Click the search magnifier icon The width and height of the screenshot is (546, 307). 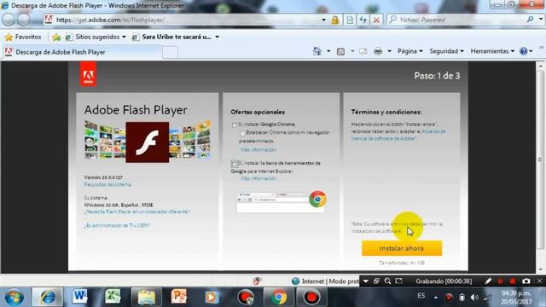pyautogui.click(x=530, y=20)
